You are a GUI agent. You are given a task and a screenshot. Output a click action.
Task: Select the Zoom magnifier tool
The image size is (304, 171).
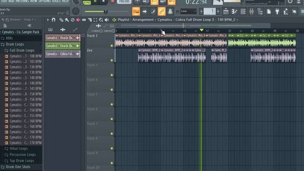[x=101, y=20]
